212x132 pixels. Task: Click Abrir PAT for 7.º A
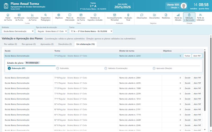pos(197,56)
